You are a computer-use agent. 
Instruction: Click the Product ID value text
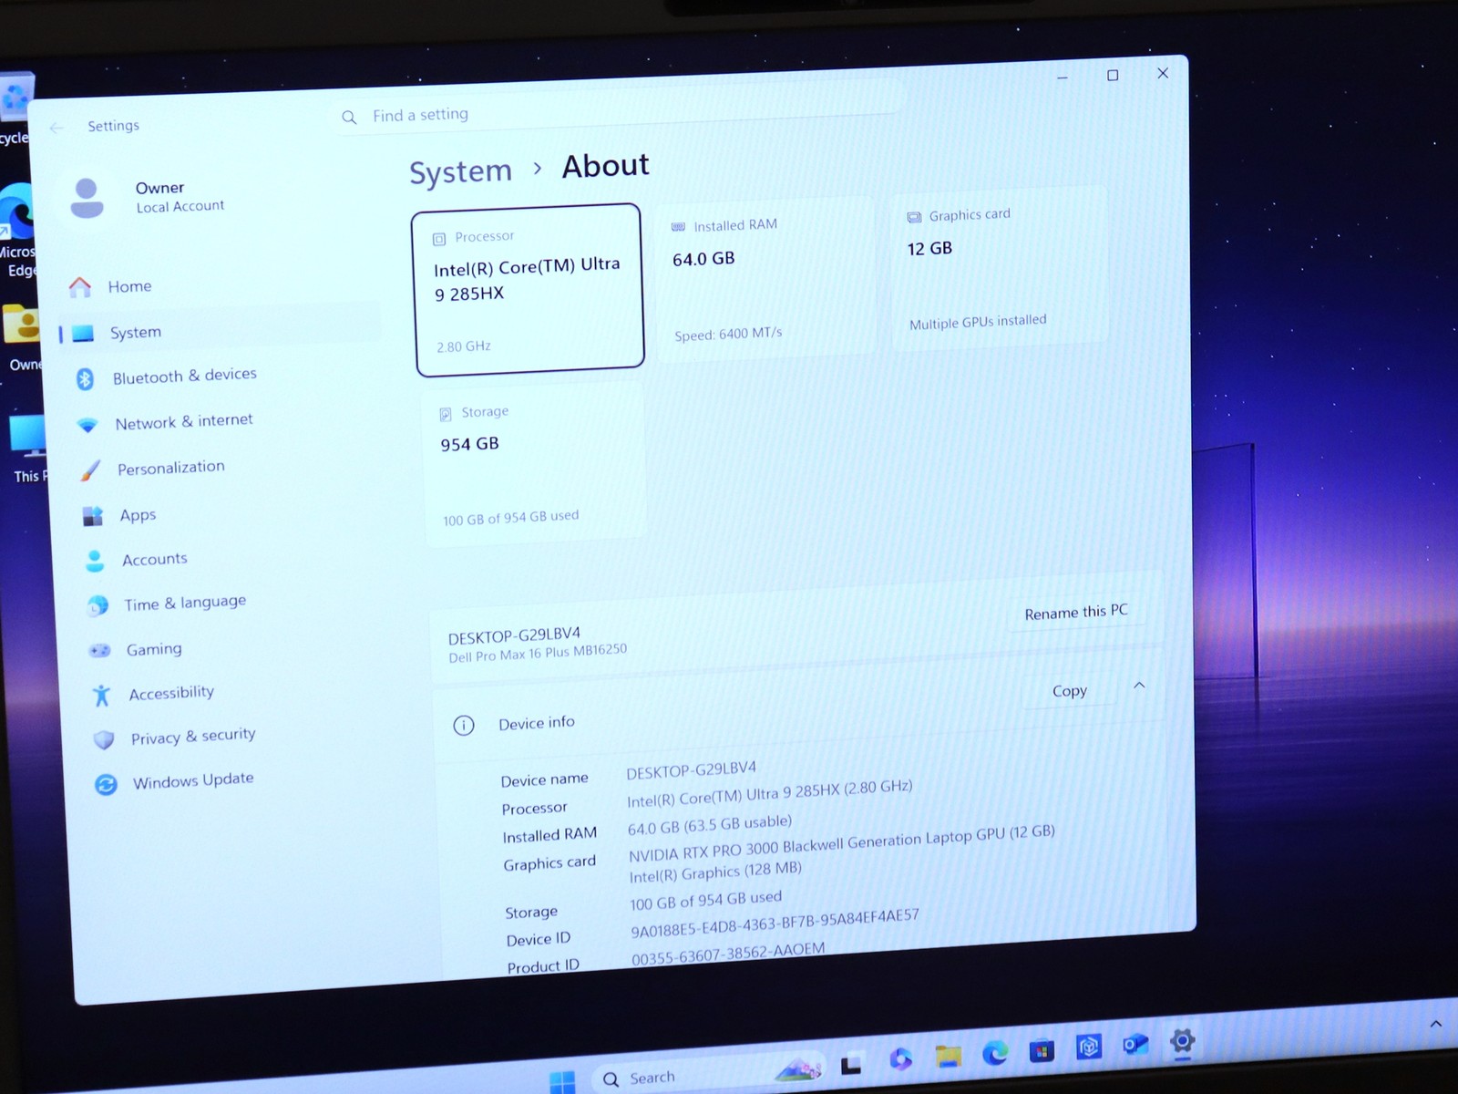[x=727, y=954]
